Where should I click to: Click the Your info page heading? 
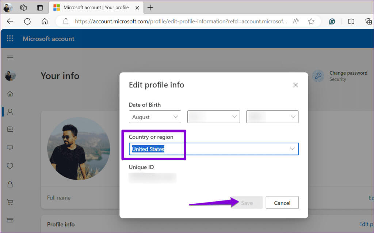[x=60, y=76]
